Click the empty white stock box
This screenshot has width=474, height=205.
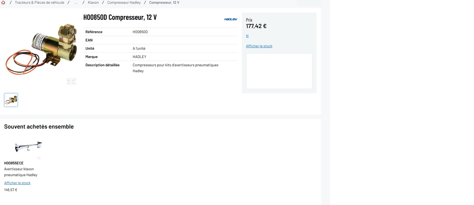pos(279,71)
